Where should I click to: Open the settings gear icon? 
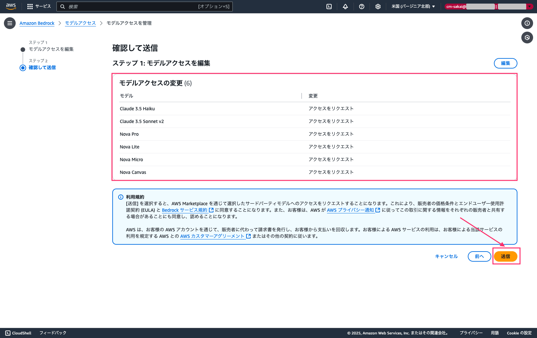(x=378, y=7)
